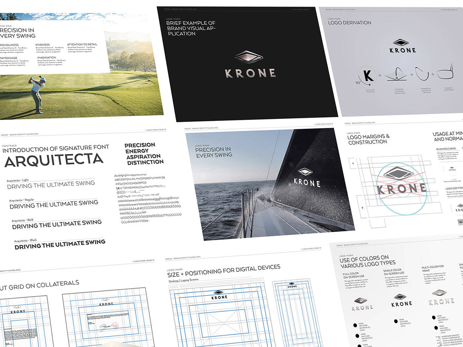Click the Logo Derivation page heading
This screenshot has height=347, width=463.
coord(349,23)
